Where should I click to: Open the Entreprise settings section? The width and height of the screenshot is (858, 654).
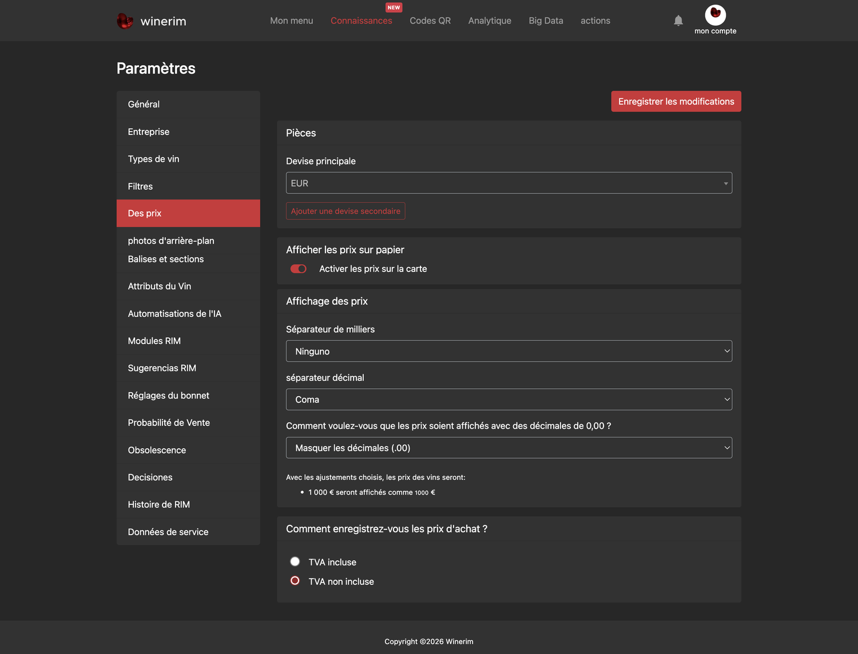(x=188, y=131)
